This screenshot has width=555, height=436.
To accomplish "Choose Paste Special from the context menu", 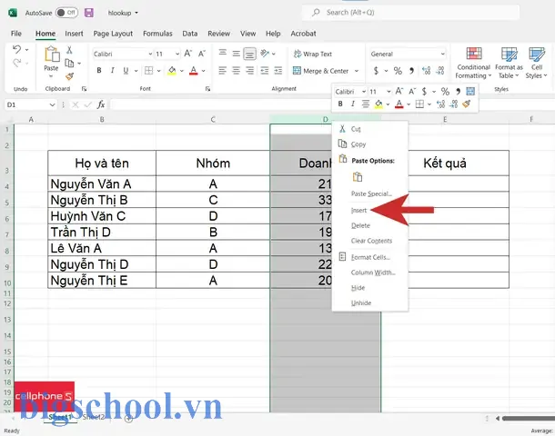I will 369,194.
